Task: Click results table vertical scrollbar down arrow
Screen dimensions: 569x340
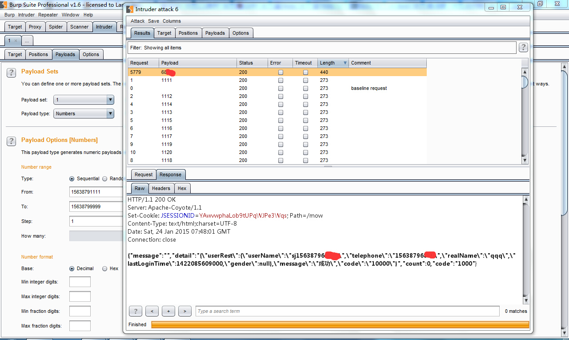Action: (x=525, y=160)
